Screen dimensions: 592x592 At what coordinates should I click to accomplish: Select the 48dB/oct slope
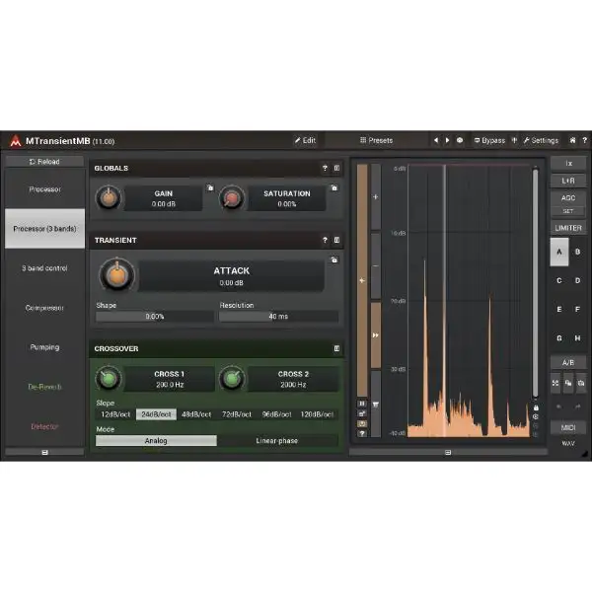[196, 414]
